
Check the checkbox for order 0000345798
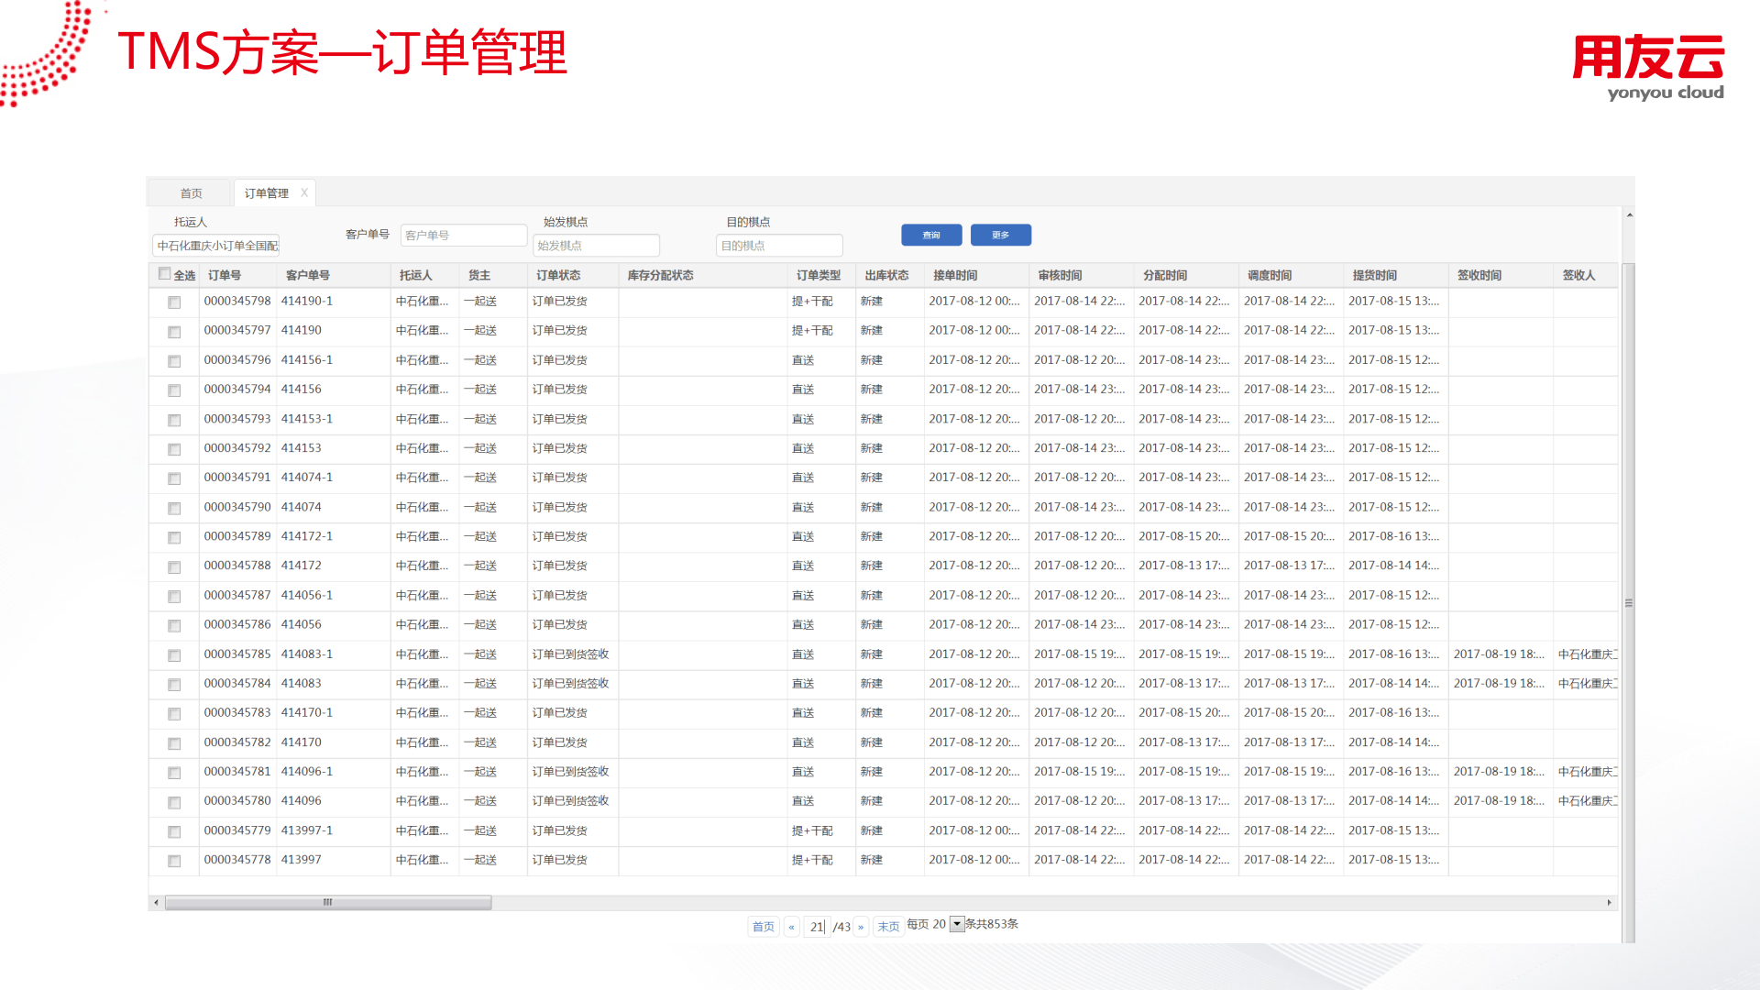[174, 302]
